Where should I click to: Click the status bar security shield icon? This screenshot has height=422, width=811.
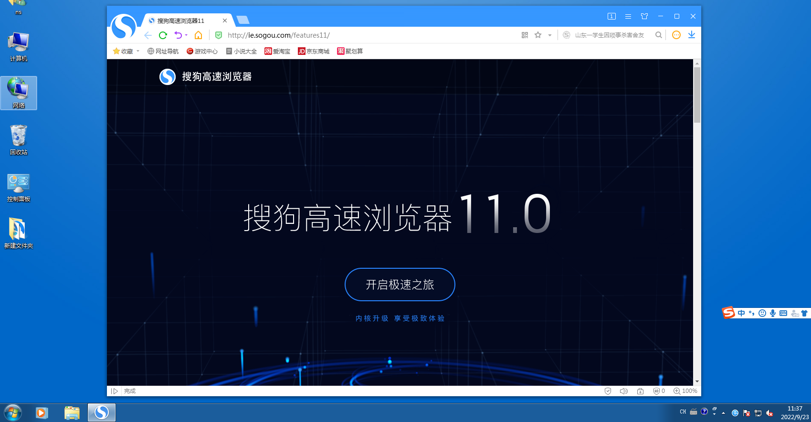point(608,391)
